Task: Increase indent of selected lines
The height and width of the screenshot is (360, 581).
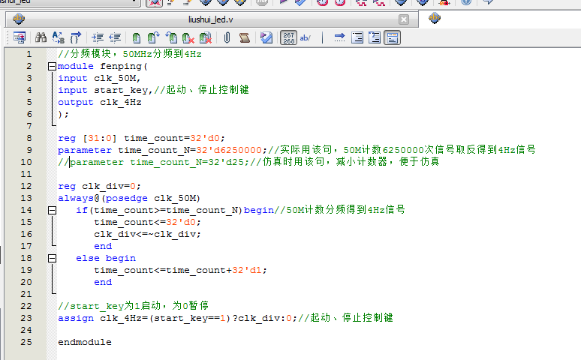Action: click(x=98, y=37)
